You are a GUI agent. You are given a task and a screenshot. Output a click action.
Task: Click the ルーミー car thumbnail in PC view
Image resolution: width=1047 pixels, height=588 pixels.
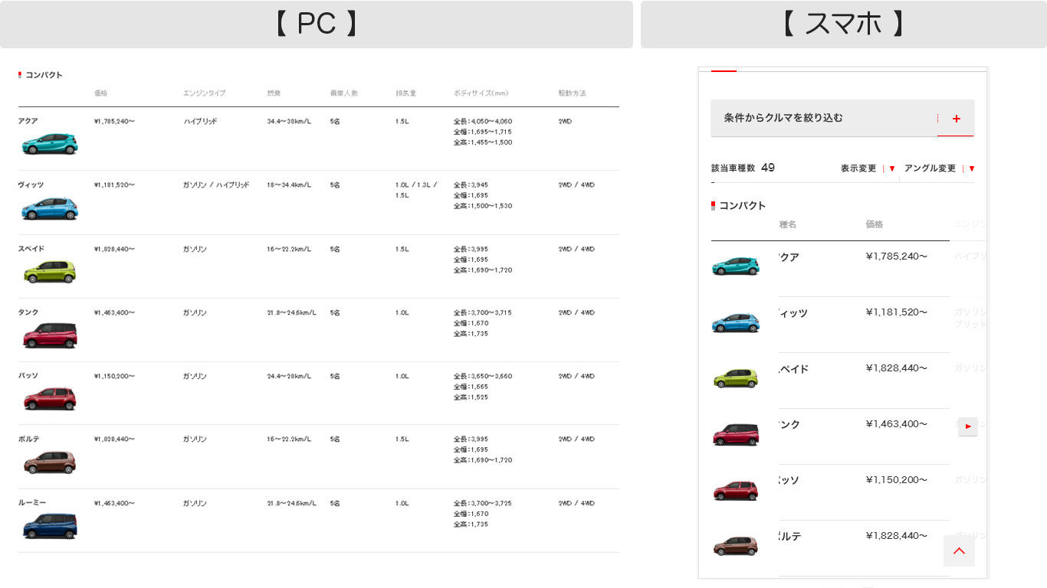click(x=50, y=526)
